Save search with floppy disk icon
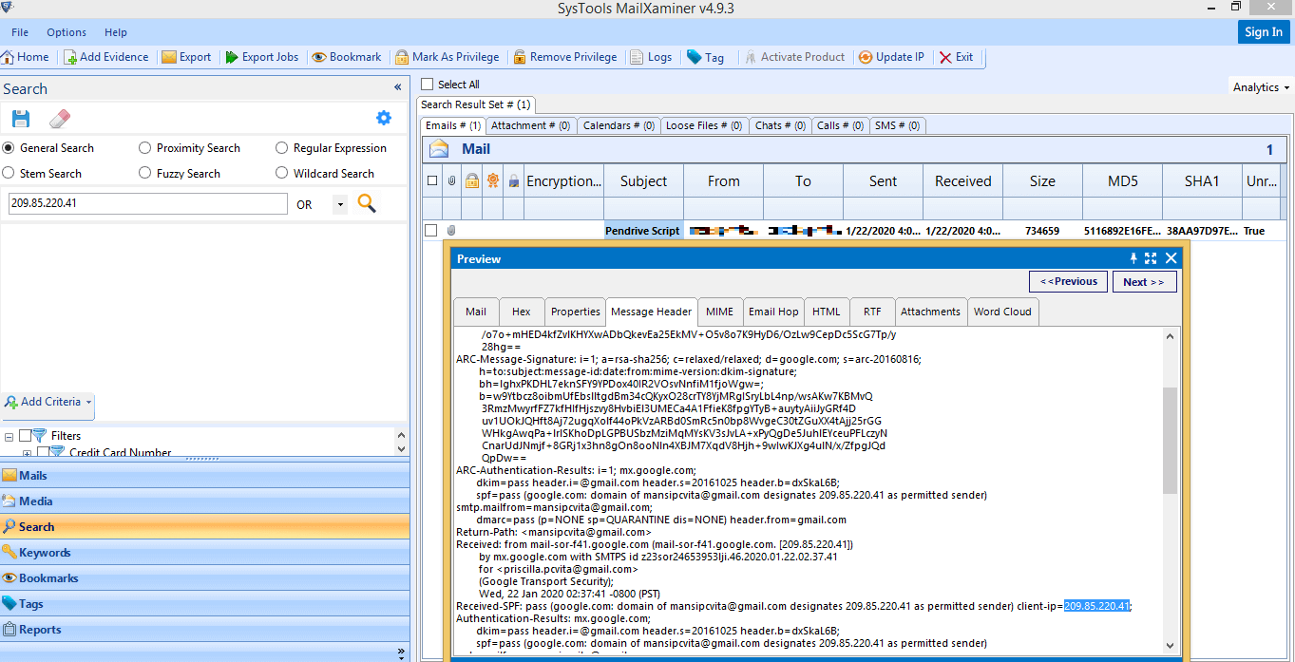The image size is (1295, 662). tap(21, 119)
